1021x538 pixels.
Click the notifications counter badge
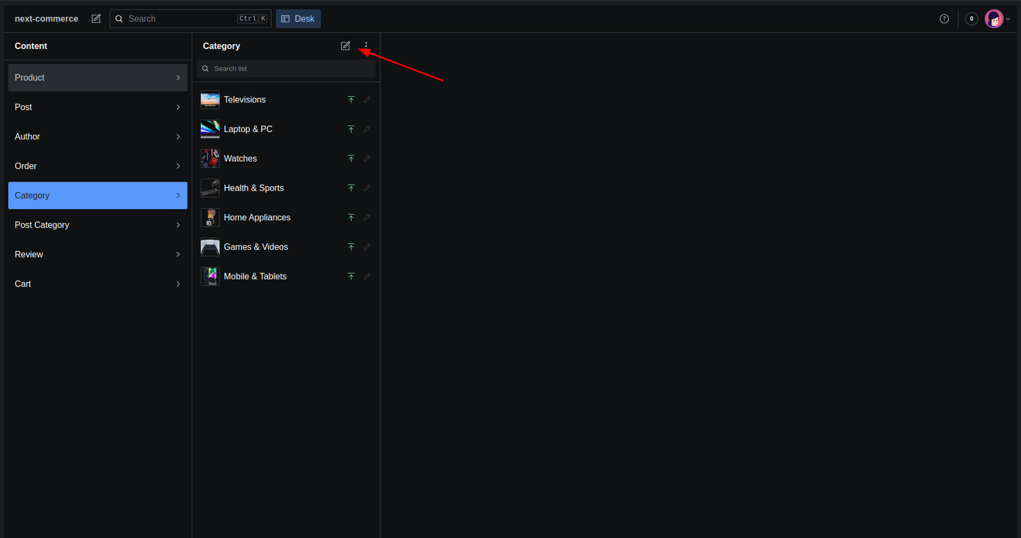pos(971,18)
